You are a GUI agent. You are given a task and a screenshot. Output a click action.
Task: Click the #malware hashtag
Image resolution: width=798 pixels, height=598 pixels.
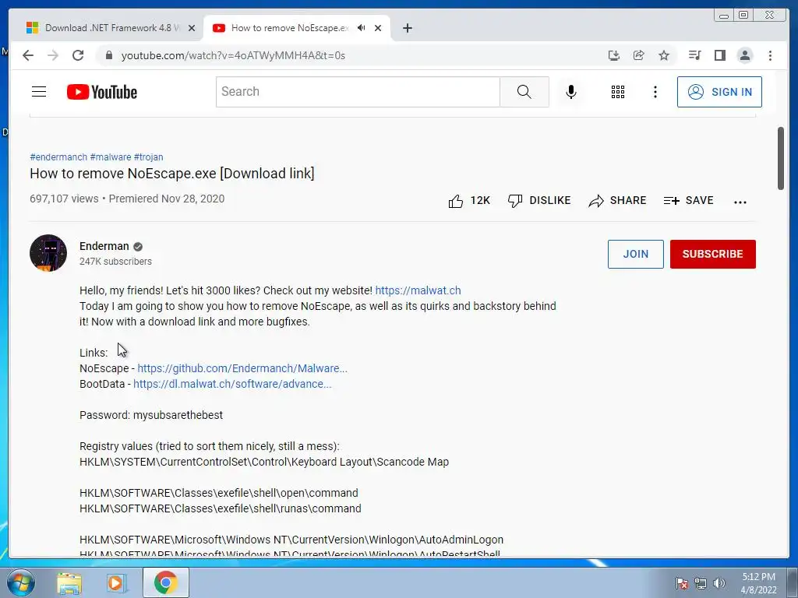[x=111, y=157]
